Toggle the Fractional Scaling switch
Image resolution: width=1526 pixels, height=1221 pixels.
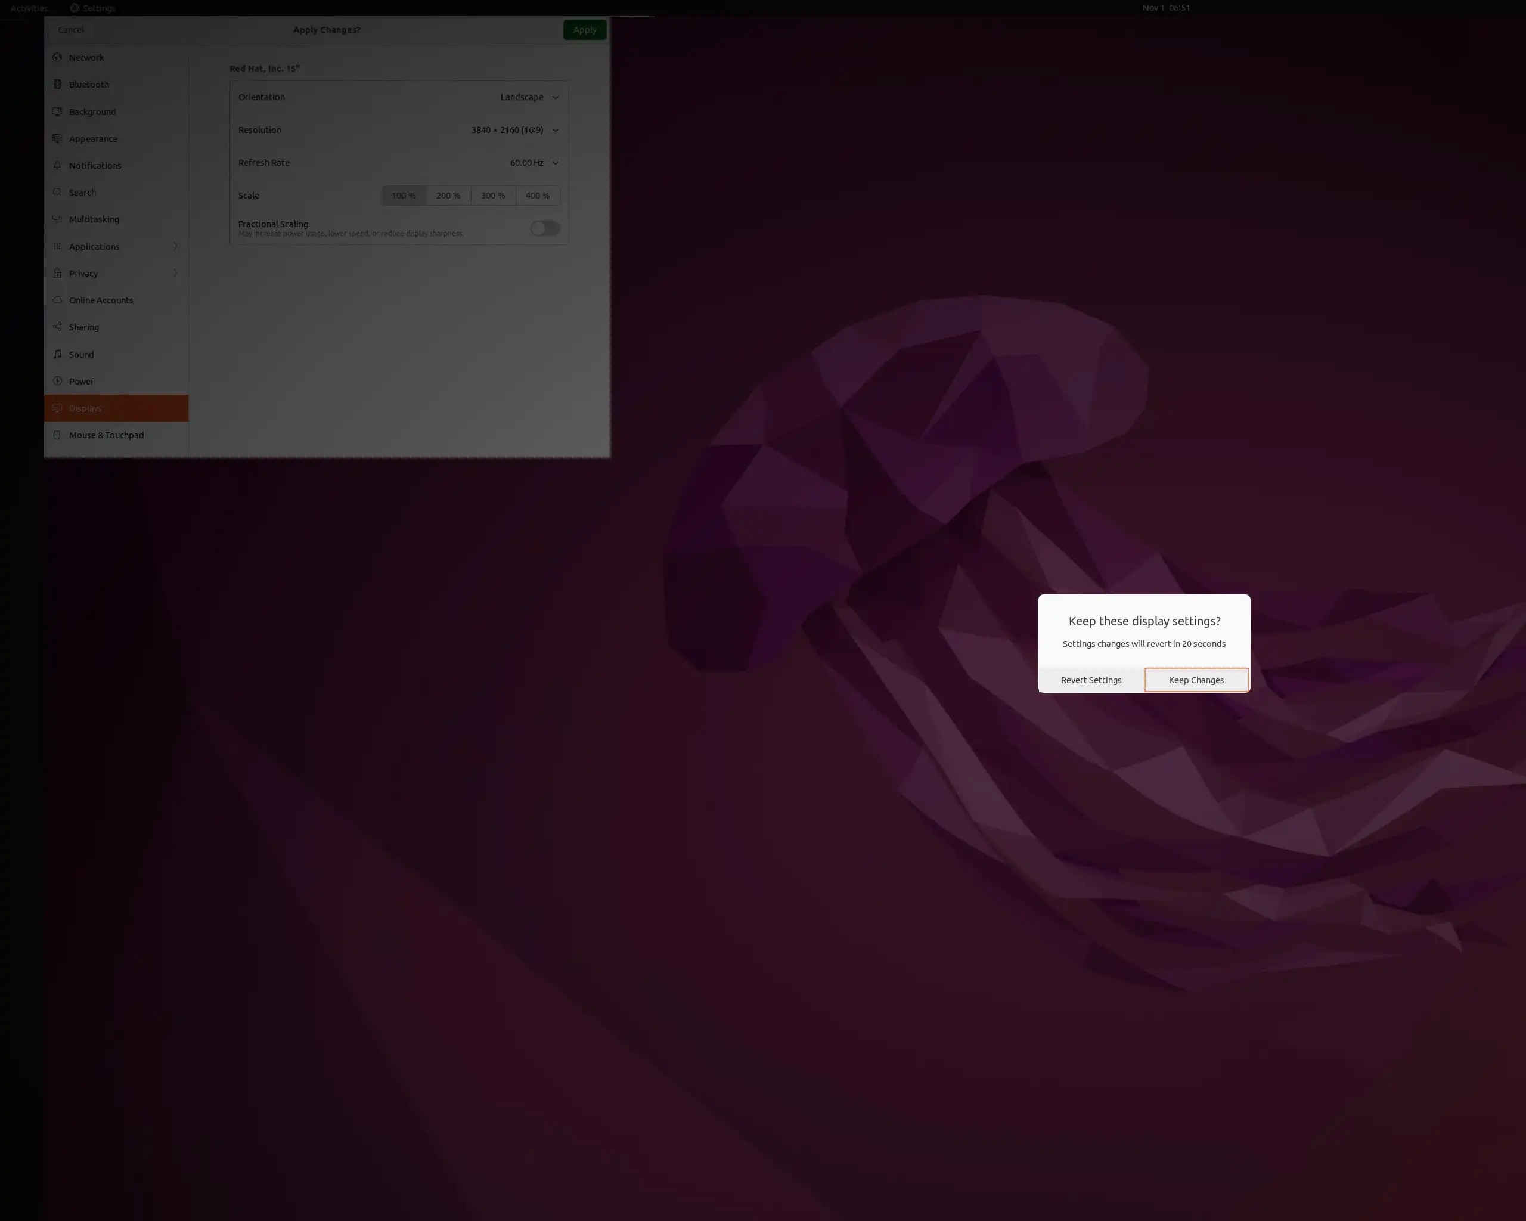click(x=545, y=228)
